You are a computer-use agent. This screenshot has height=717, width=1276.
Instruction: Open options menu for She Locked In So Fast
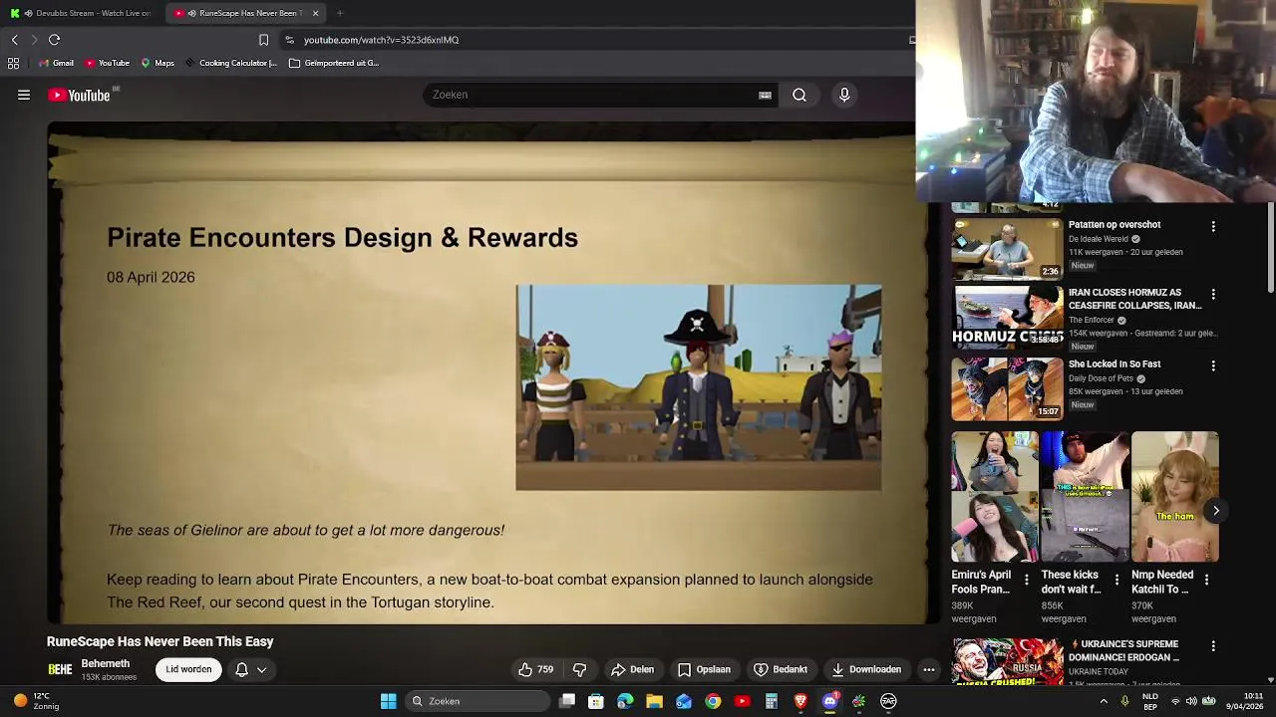point(1213,365)
